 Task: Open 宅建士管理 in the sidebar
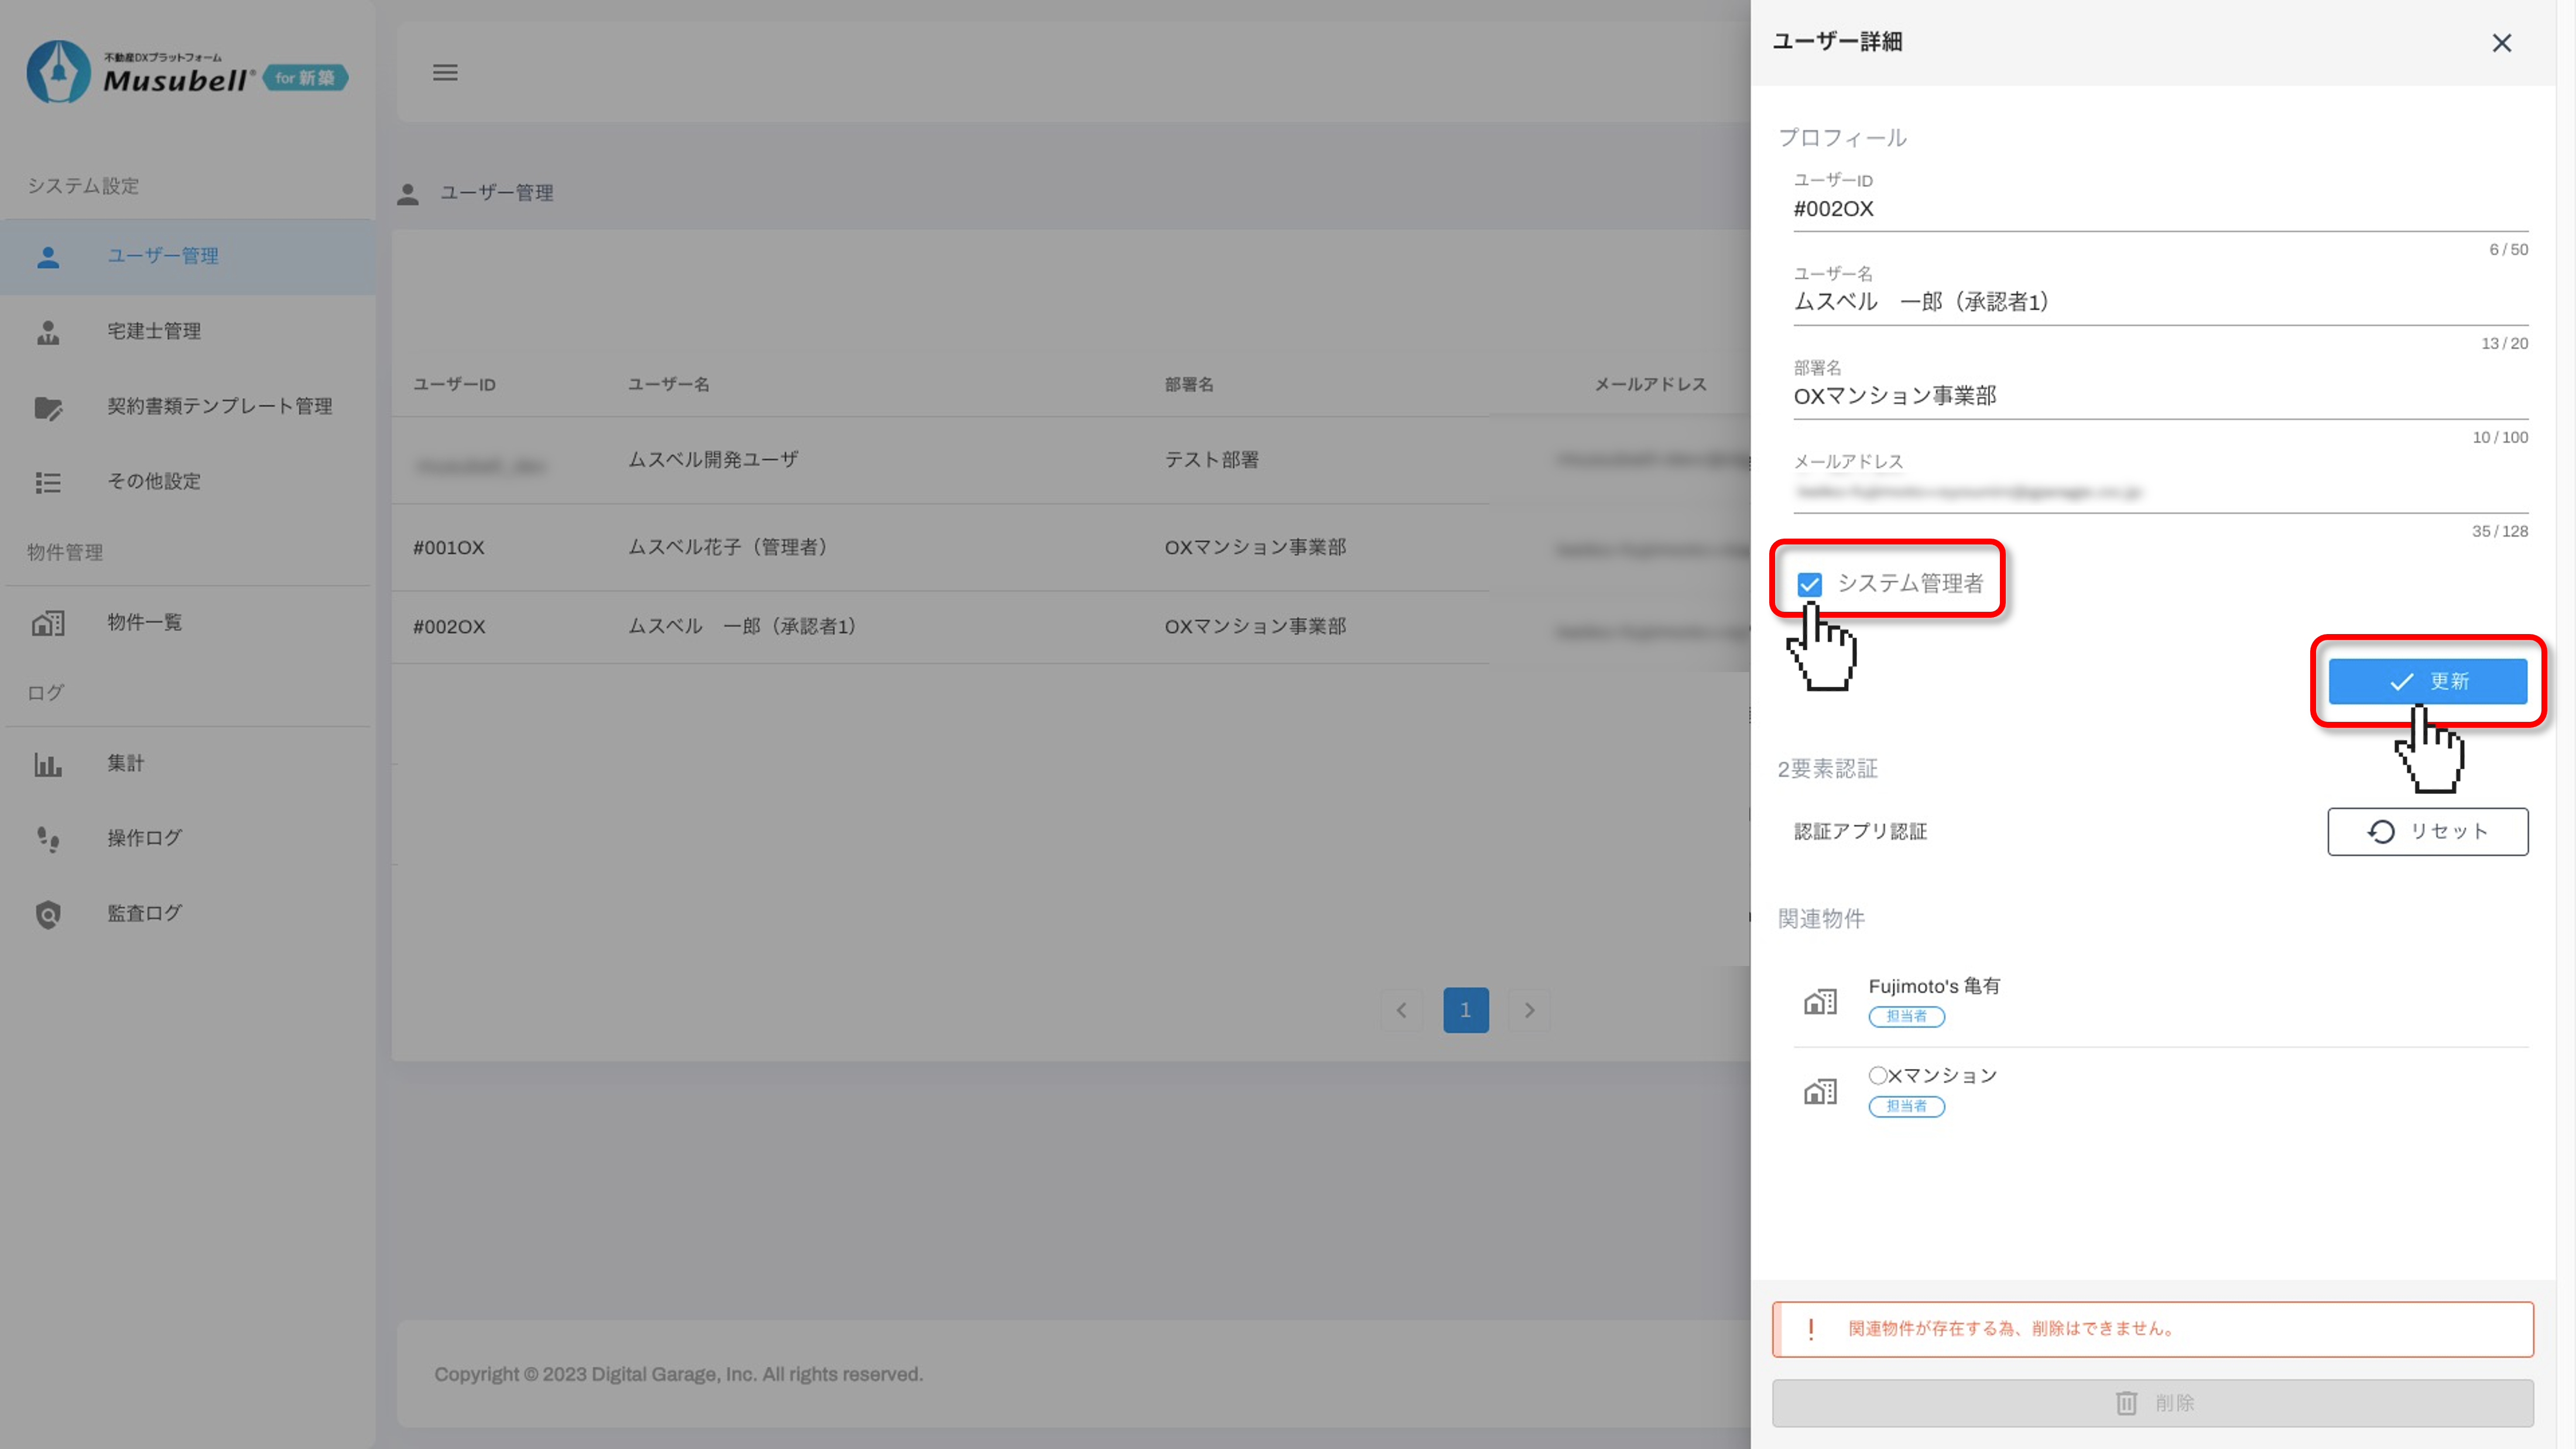154,331
